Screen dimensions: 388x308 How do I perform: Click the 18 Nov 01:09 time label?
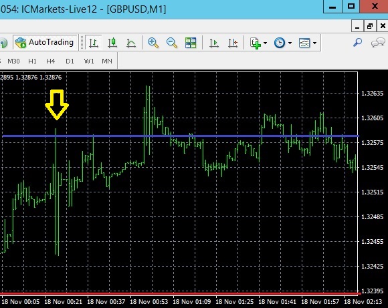coord(192,302)
